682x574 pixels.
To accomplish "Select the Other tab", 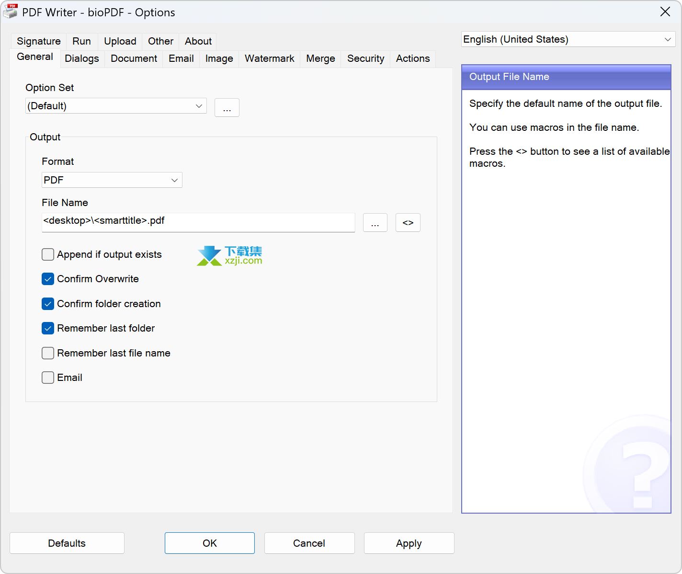I will (160, 41).
